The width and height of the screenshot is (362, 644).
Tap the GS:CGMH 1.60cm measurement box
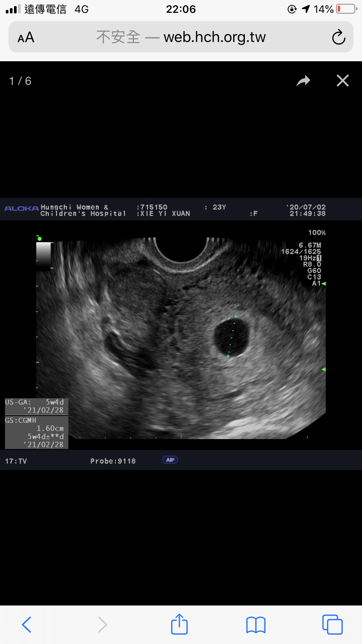click(x=36, y=432)
